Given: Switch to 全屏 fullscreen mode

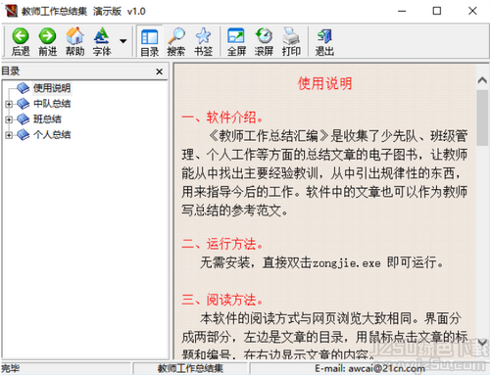Looking at the screenshot, I should (x=236, y=41).
